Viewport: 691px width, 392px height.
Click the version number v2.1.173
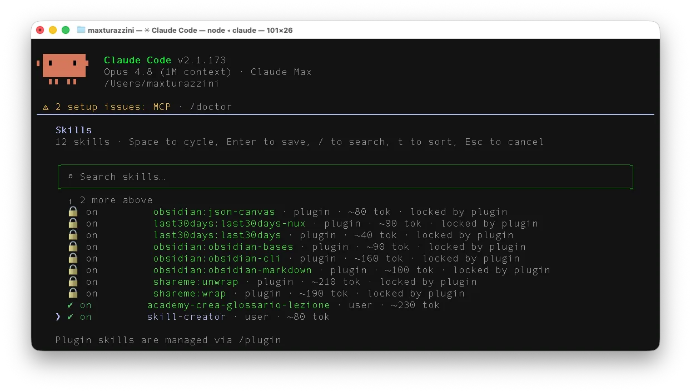202,60
